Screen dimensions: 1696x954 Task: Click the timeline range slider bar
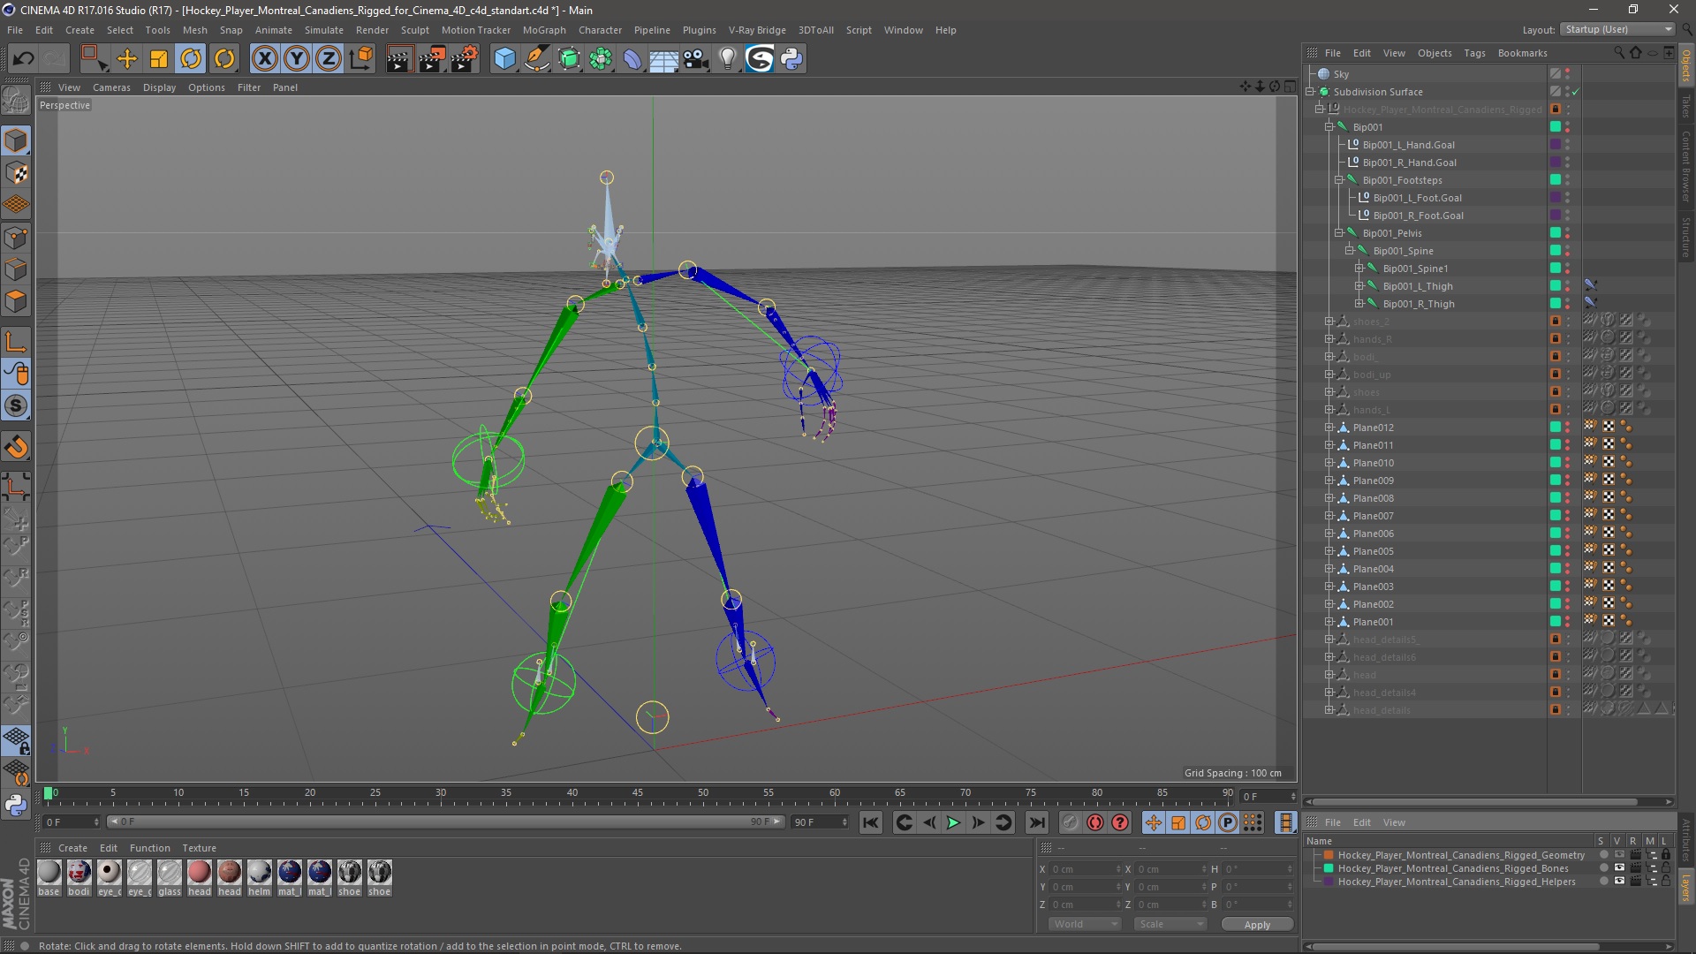point(445,821)
